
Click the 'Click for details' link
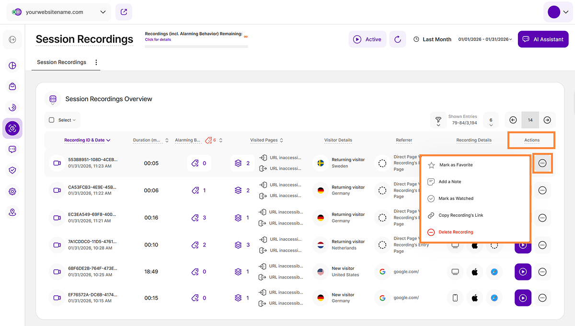click(x=158, y=40)
